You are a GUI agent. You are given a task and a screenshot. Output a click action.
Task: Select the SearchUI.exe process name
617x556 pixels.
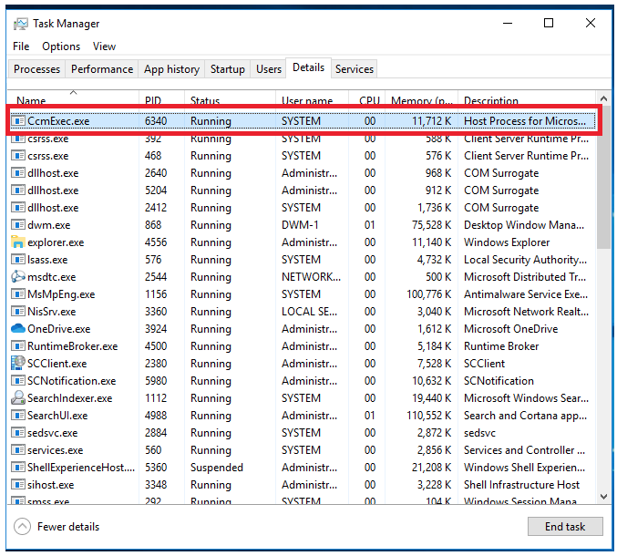coord(57,416)
